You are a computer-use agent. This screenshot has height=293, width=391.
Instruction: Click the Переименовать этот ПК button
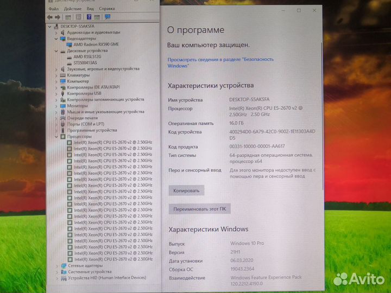(199, 209)
